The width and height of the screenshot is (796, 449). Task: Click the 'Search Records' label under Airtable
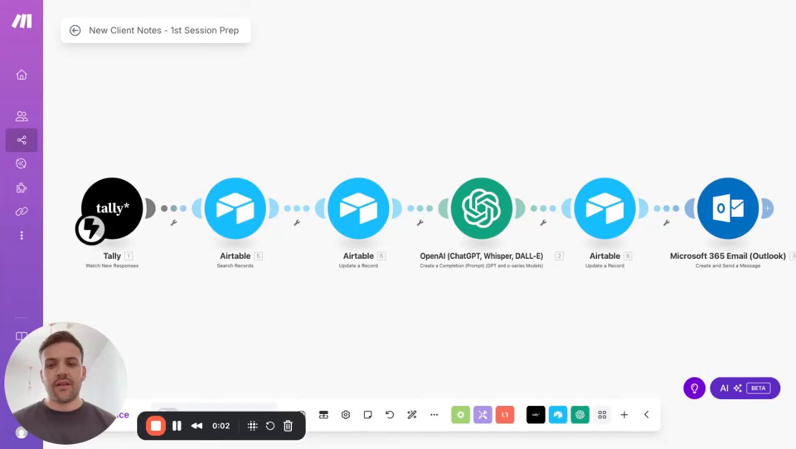coord(235,266)
